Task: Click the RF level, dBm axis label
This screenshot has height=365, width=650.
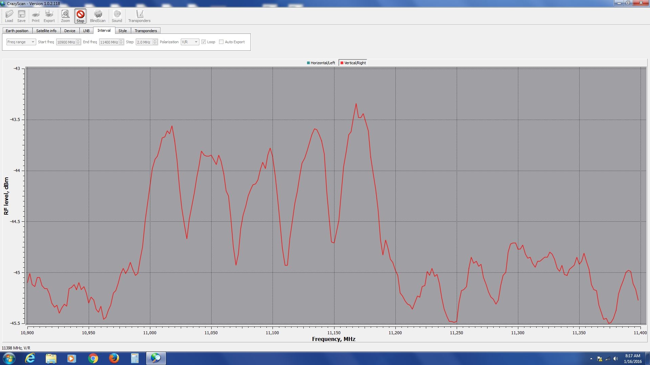Action: point(6,196)
